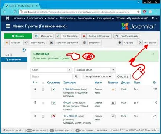Viewport: 161px width, 134px height.
Task: Click the search magnifier button
Action: click(76, 76)
